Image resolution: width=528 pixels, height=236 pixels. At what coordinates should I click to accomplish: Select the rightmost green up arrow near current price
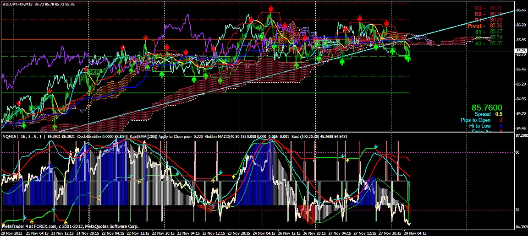tap(408, 58)
